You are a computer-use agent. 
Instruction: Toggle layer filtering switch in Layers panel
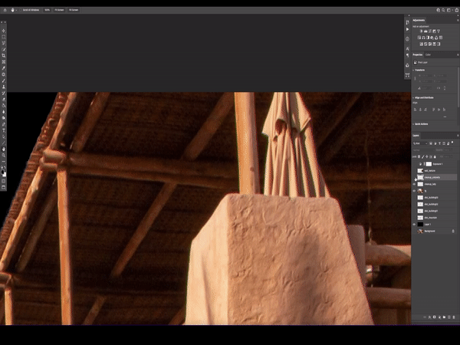(452, 143)
